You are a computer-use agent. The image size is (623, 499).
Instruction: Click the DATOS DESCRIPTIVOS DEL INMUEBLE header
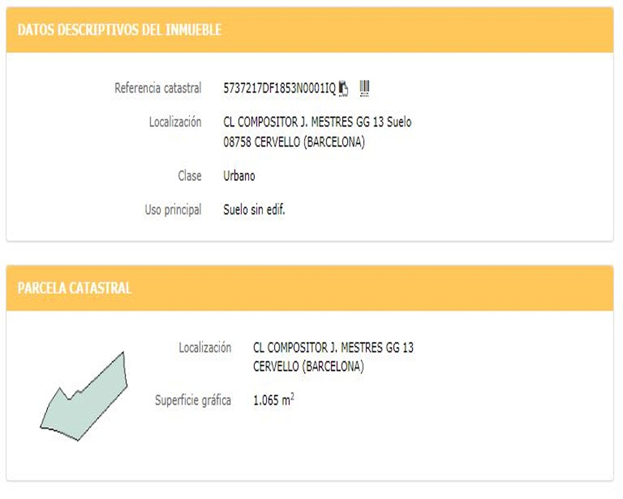[x=119, y=30]
